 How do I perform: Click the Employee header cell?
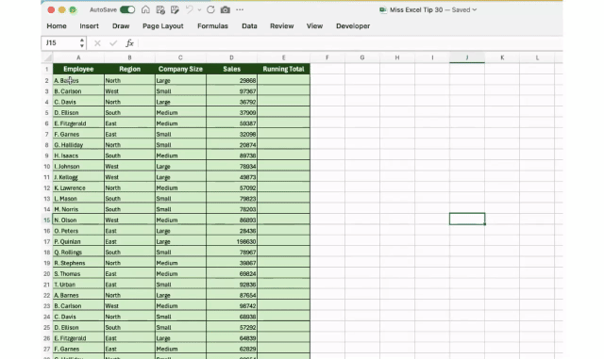click(78, 70)
